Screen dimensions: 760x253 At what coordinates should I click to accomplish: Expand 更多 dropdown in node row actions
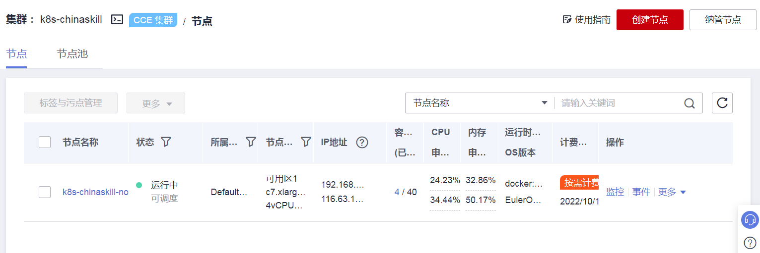[x=672, y=192]
